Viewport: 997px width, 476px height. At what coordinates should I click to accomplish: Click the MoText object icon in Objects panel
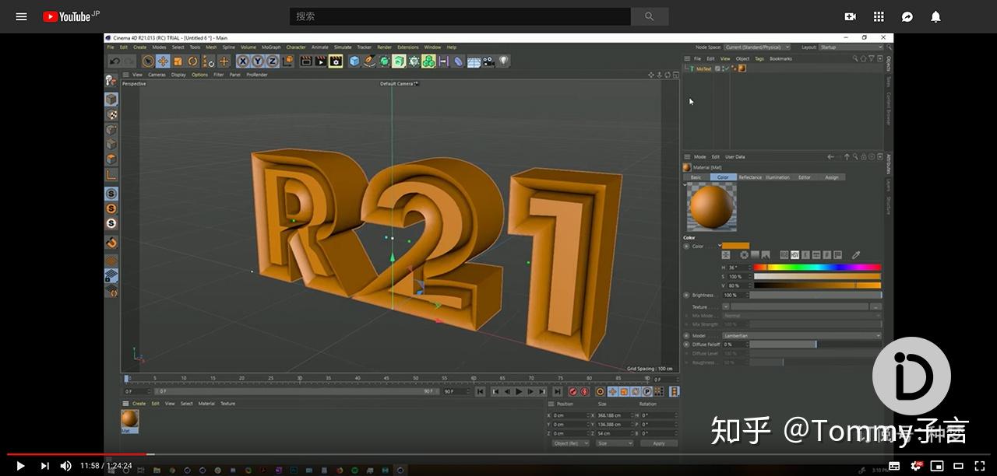pyautogui.click(x=692, y=68)
